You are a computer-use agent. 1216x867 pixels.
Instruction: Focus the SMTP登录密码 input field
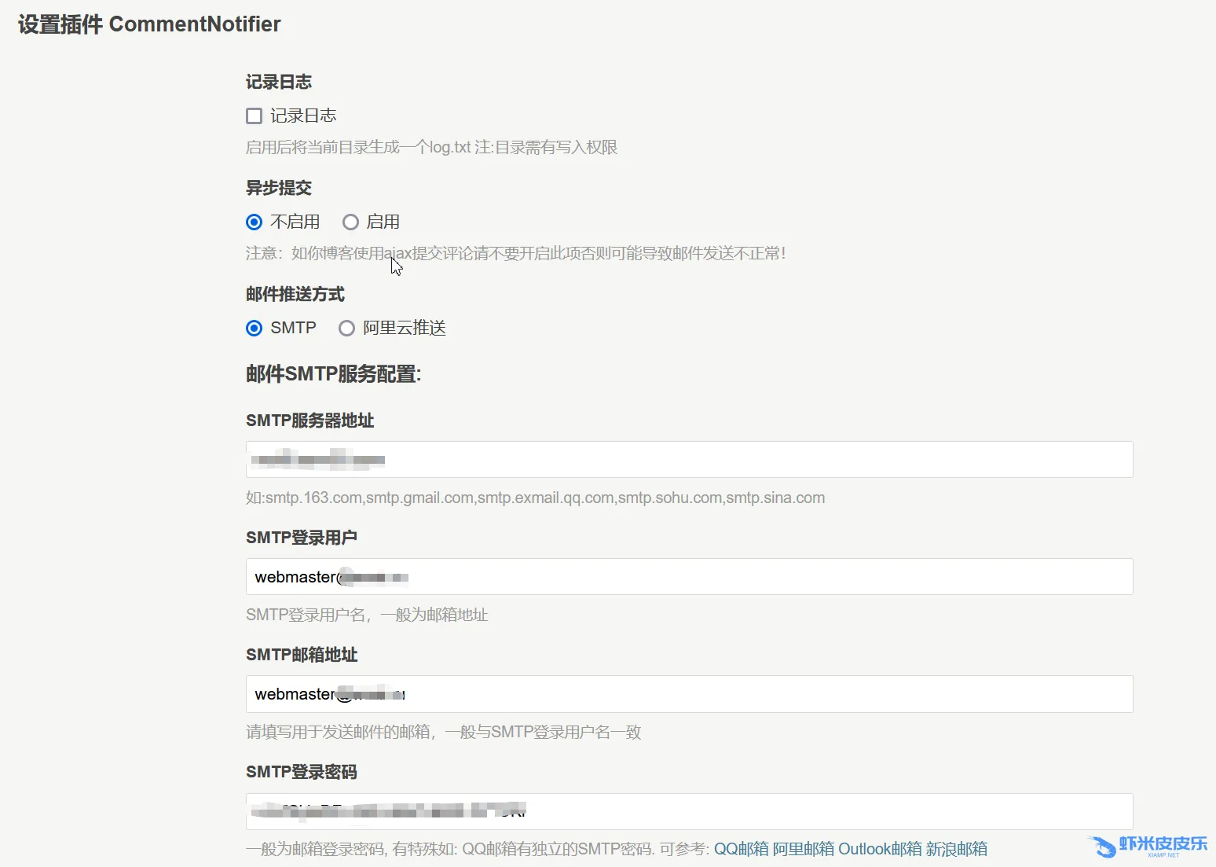[688, 811]
